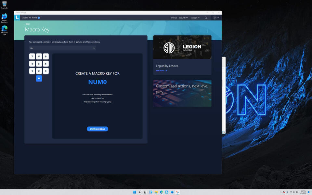The image size is (312, 195).
Task: Open the volume tray icon
Action: click(x=294, y=192)
